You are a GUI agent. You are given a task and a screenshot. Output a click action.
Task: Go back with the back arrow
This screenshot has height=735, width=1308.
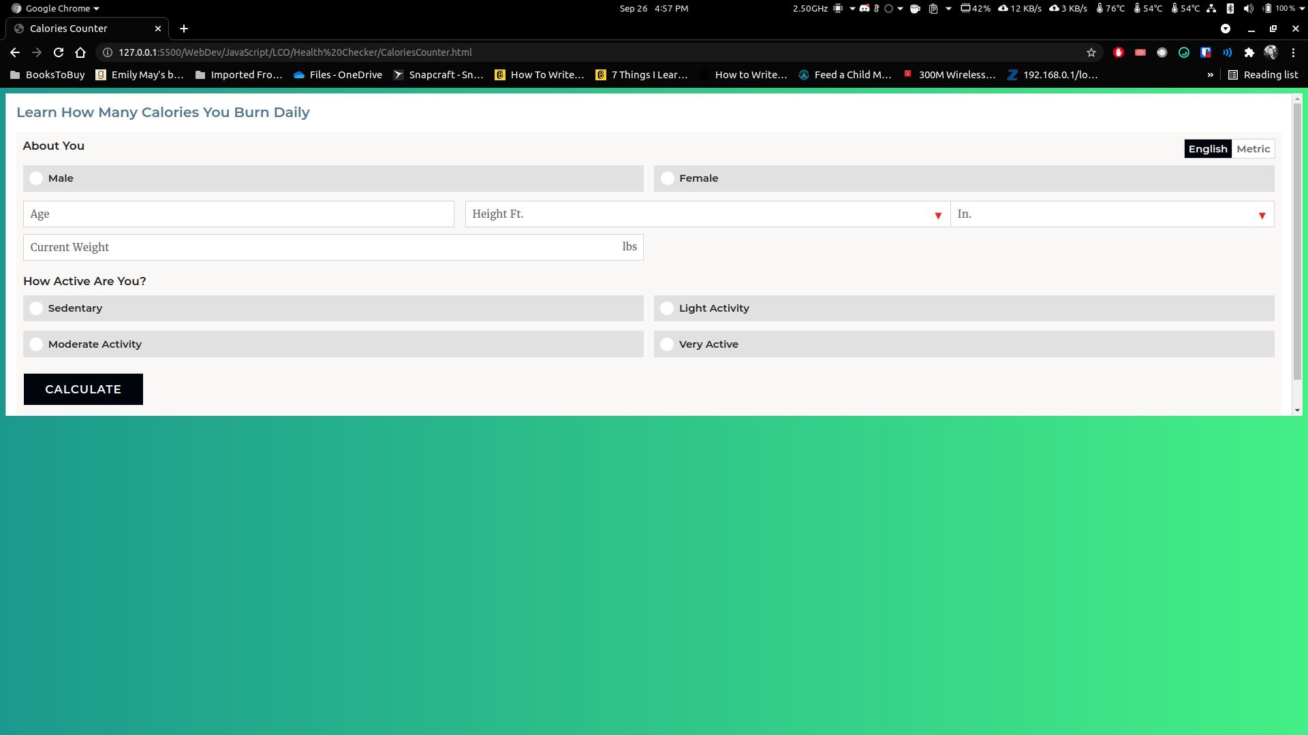15,52
